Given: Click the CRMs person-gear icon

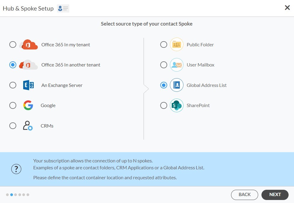Looking at the screenshot, I should point(28,126).
